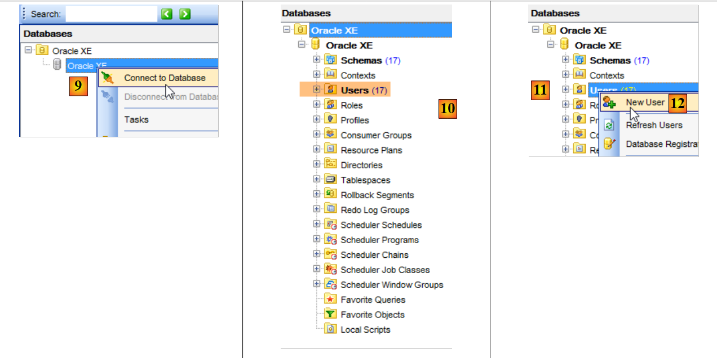Click the Refresh Users menu icon

(x=609, y=126)
